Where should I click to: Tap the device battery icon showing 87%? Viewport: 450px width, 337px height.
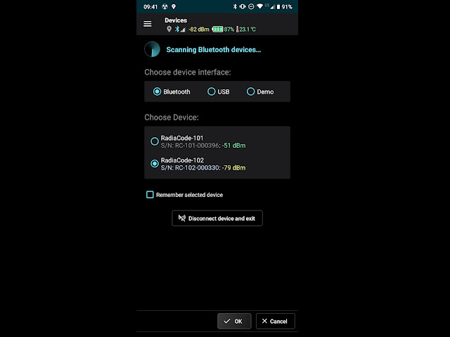[217, 30]
